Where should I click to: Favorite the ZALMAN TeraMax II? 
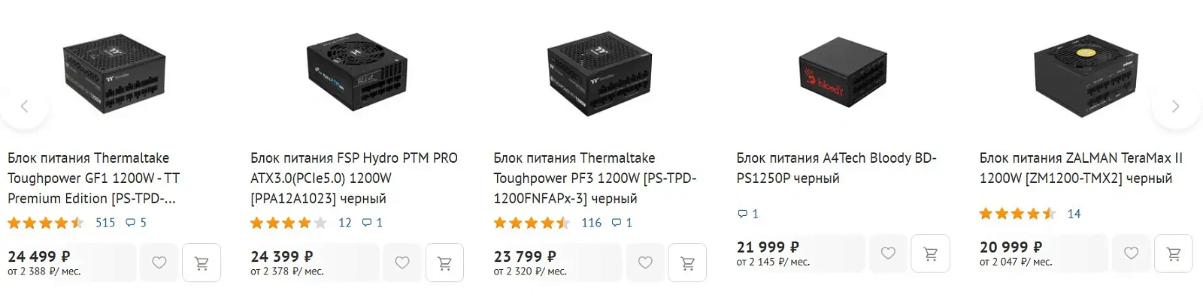pos(1131,253)
